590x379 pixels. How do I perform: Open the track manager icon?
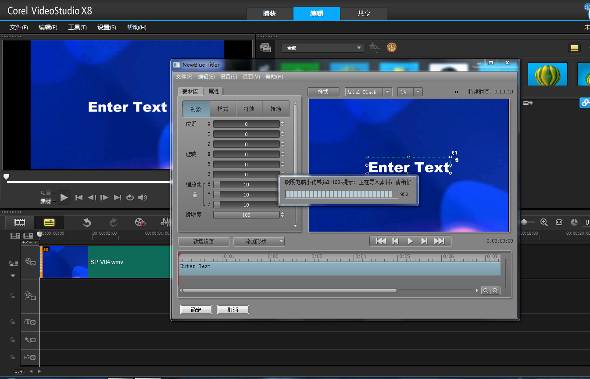click(x=29, y=236)
